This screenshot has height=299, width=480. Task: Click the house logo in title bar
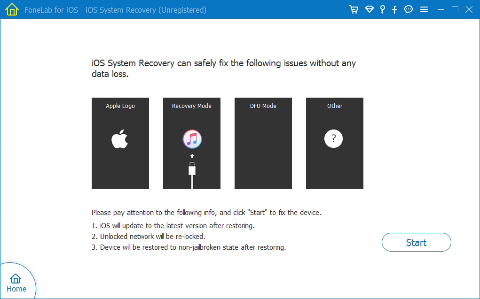[x=11, y=10]
